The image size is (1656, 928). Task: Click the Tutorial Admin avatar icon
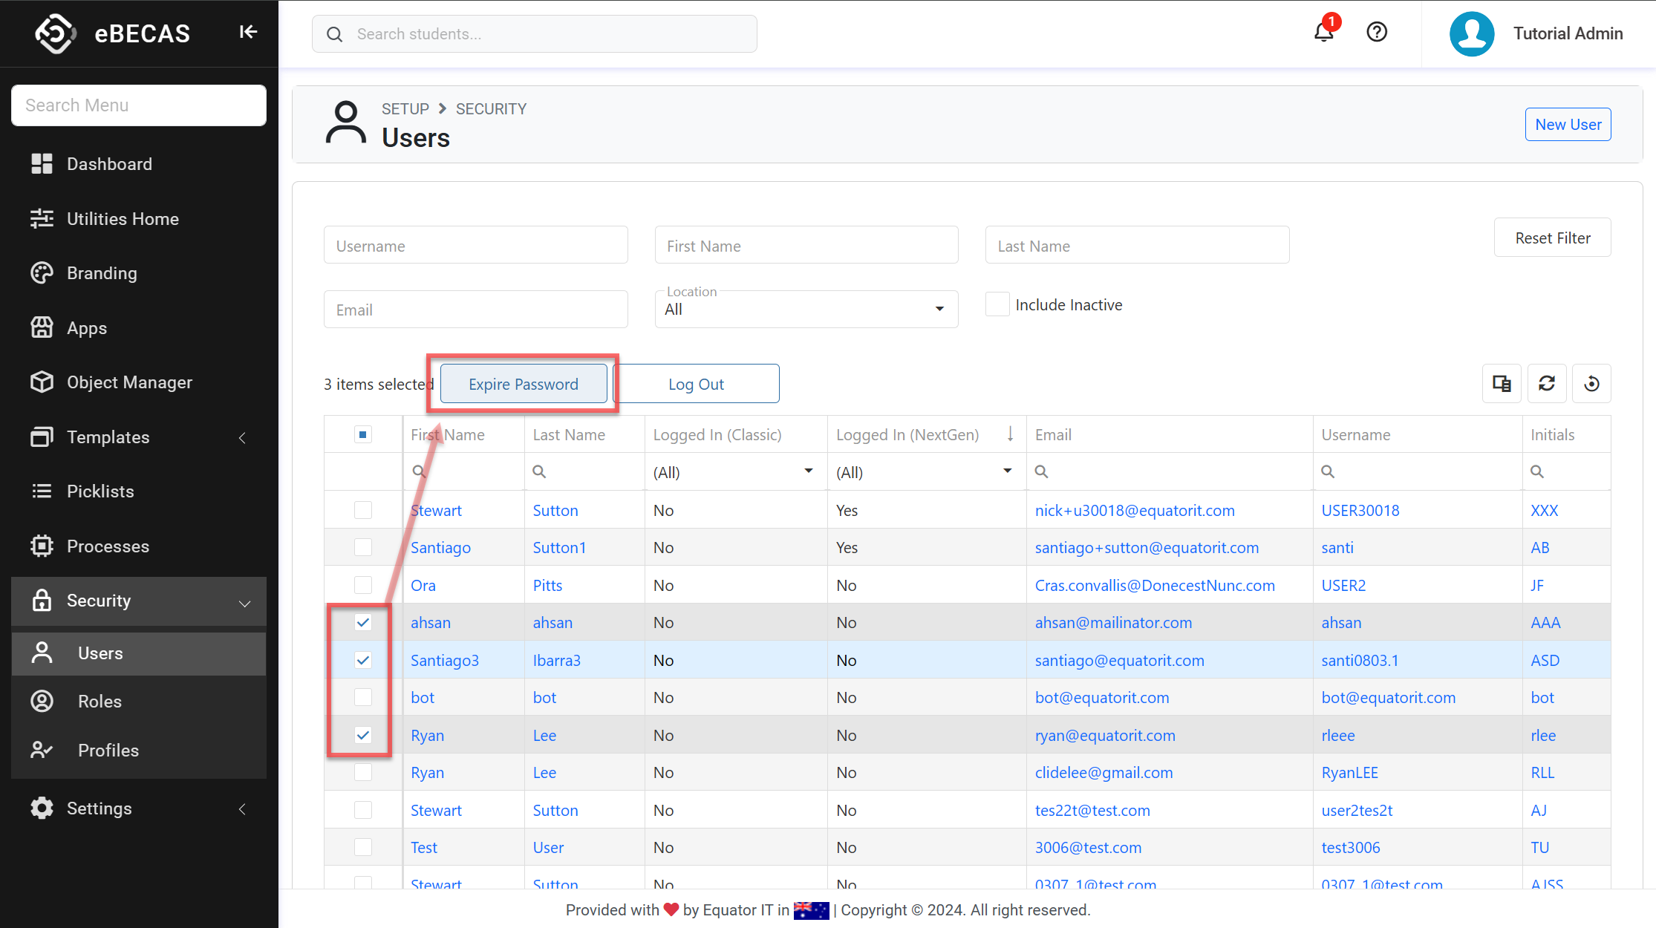coord(1472,33)
